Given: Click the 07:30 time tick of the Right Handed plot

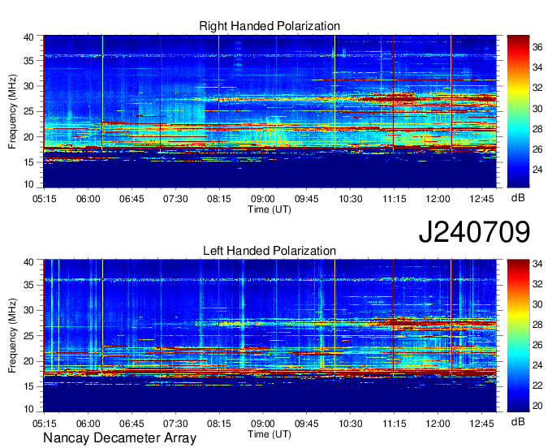Looking at the screenshot, I should coord(175,199).
